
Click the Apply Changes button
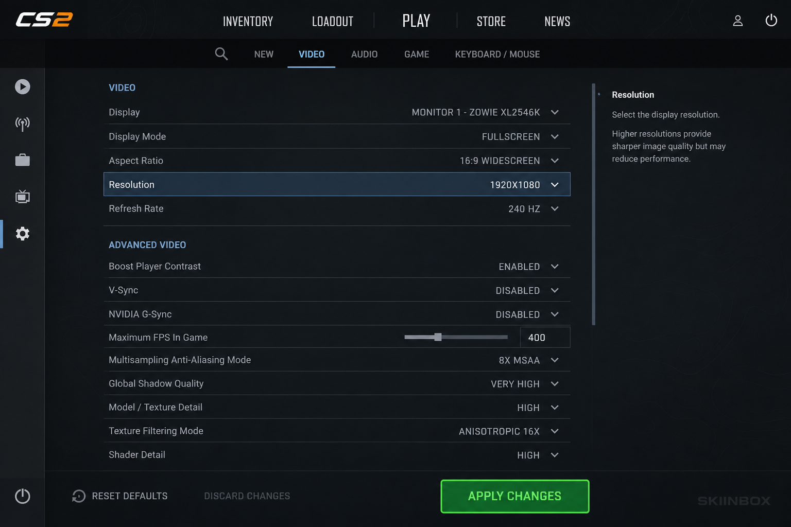(515, 496)
